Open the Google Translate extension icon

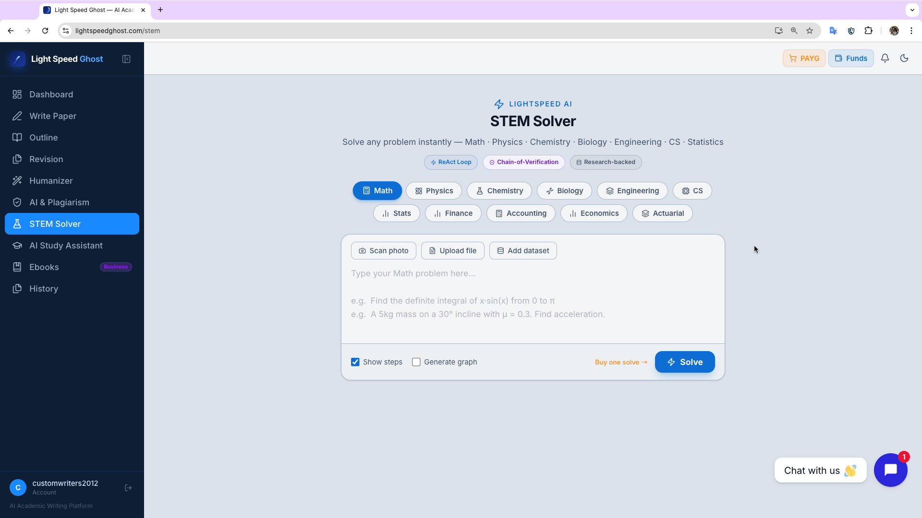834,31
